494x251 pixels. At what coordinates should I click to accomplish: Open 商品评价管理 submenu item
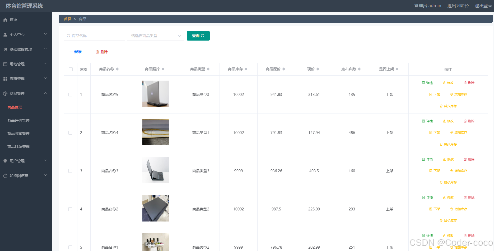(x=18, y=120)
